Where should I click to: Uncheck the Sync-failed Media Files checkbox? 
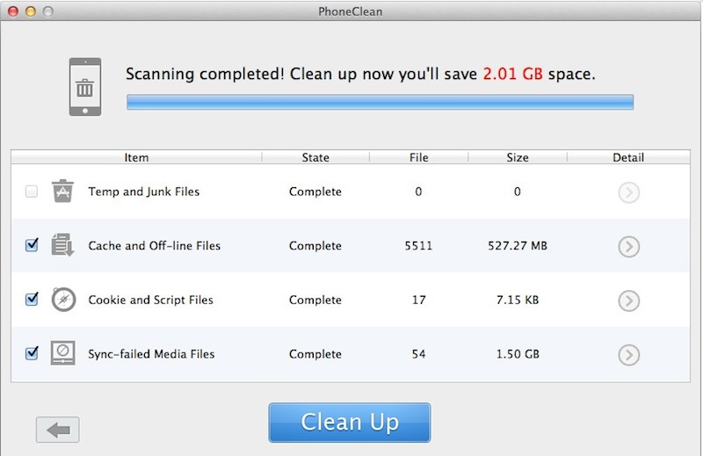pos(32,354)
